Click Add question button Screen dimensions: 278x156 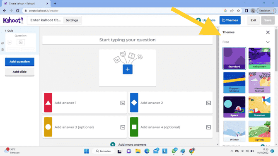coord(19,62)
